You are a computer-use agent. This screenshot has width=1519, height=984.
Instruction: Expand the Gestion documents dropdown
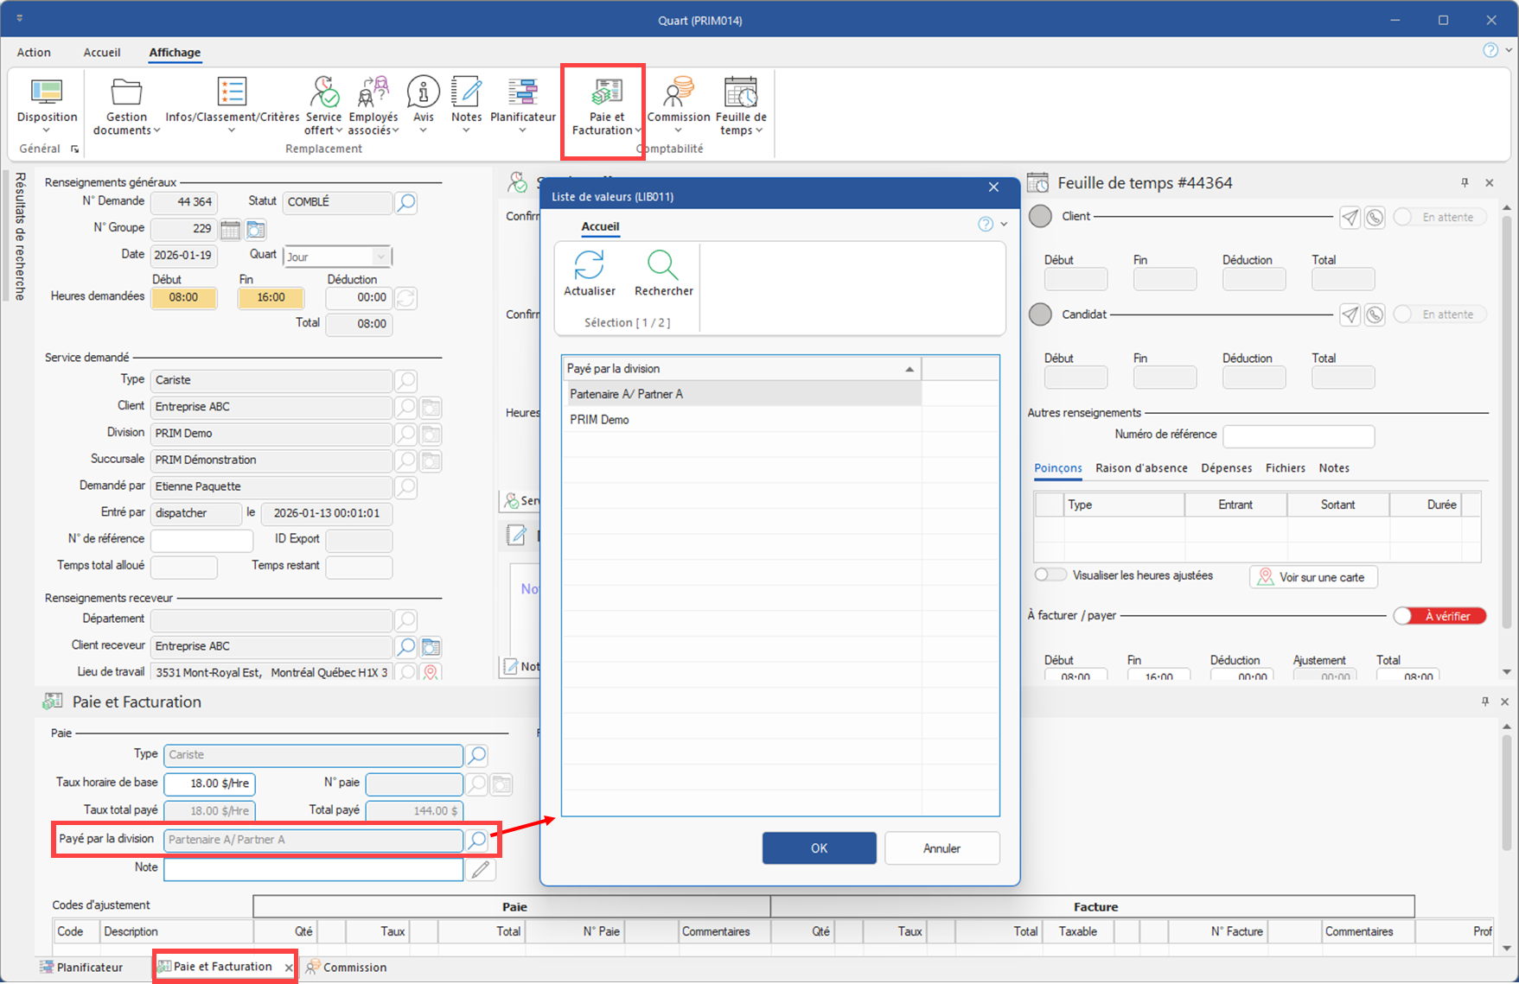pyautogui.click(x=156, y=131)
